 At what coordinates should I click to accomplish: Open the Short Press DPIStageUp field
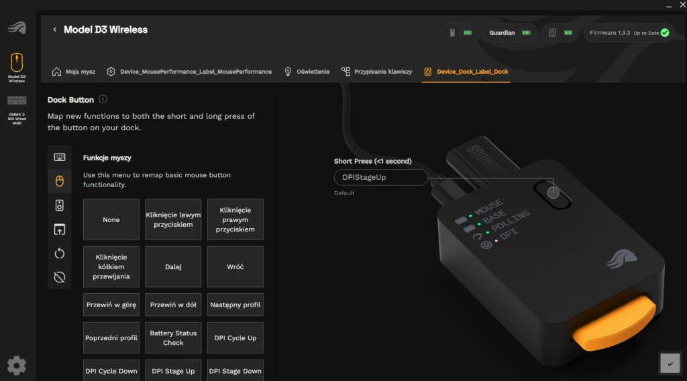(380, 177)
